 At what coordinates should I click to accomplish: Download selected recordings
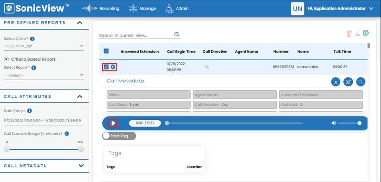pyautogui.click(x=357, y=34)
